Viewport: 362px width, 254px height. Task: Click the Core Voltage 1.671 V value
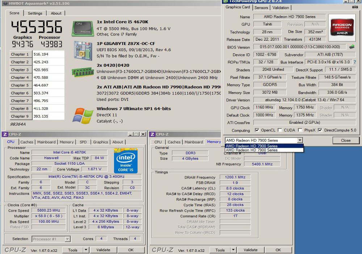[x=95, y=169]
